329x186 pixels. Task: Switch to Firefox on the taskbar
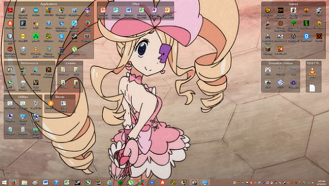(14, 182)
